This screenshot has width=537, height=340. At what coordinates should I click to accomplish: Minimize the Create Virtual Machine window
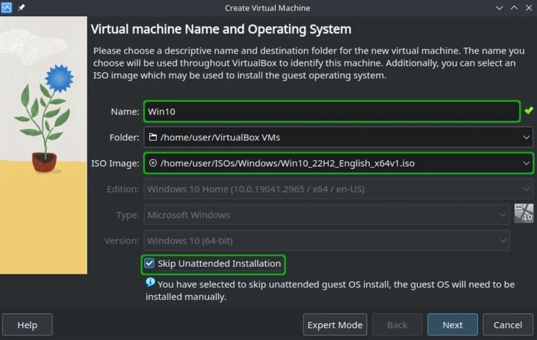click(499, 8)
